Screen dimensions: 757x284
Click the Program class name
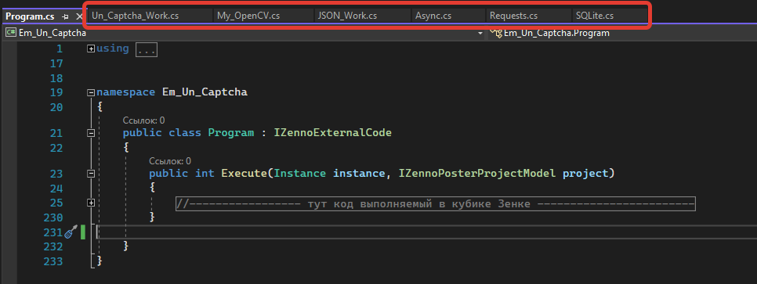[x=230, y=132]
